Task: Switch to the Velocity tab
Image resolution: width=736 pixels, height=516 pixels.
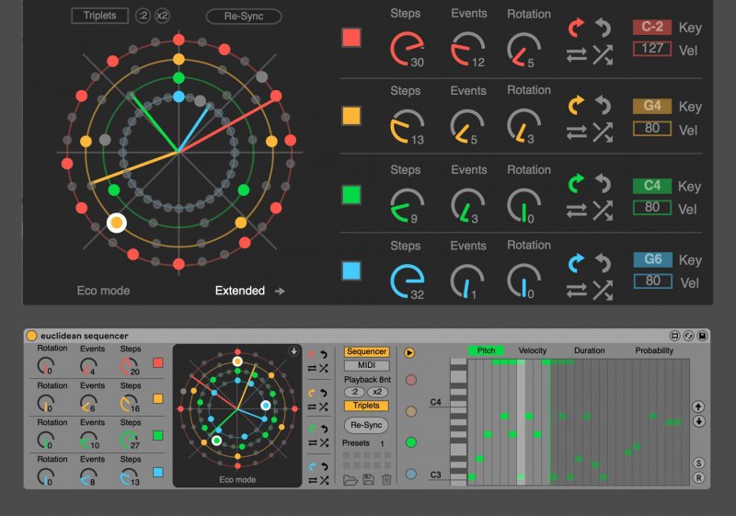Action: click(532, 350)
